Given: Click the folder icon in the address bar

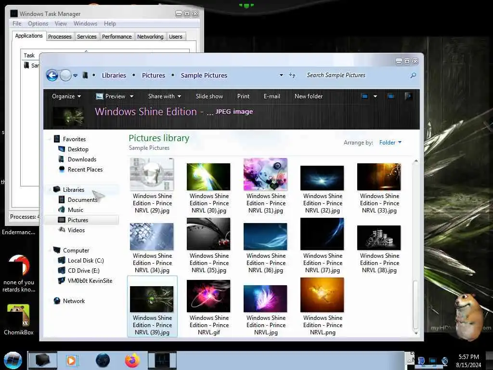Looking at the screenshot, I should pos(85,75).
